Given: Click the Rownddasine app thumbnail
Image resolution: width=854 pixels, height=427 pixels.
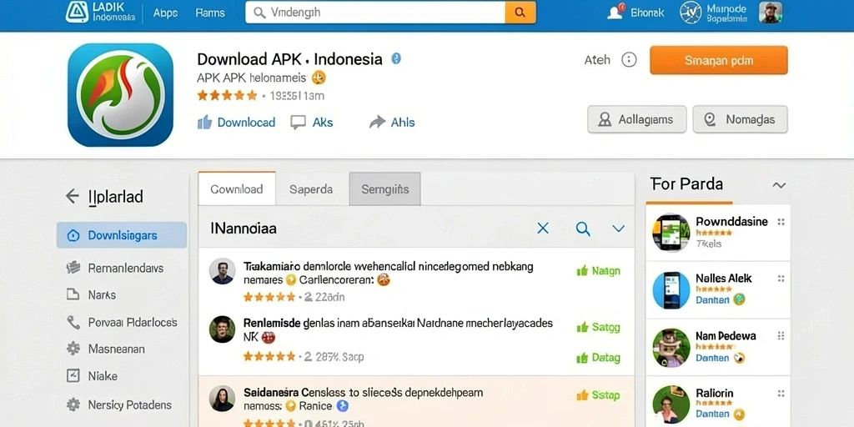Looking at the screenshot, I should coord(671,233).
